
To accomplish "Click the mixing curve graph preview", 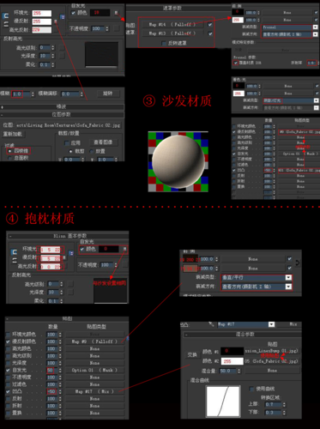I will (223, 402).
